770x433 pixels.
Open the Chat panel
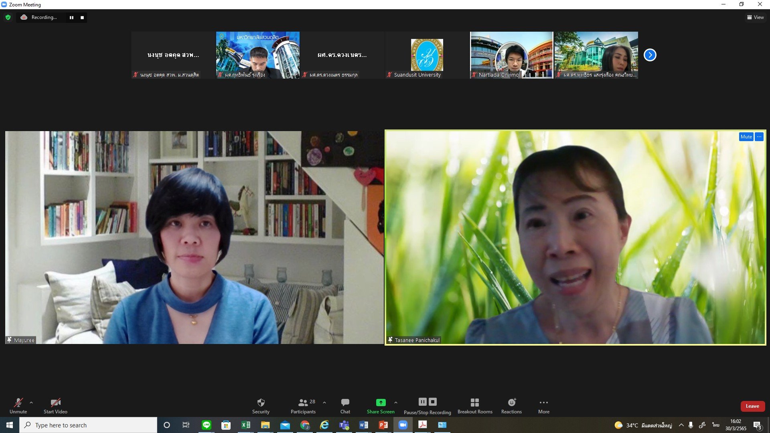pos(345,403)
